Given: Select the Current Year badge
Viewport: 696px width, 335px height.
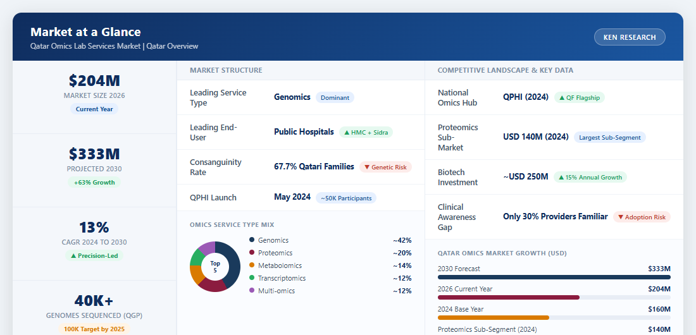Looking at the screenshot, I should point(94,109).
